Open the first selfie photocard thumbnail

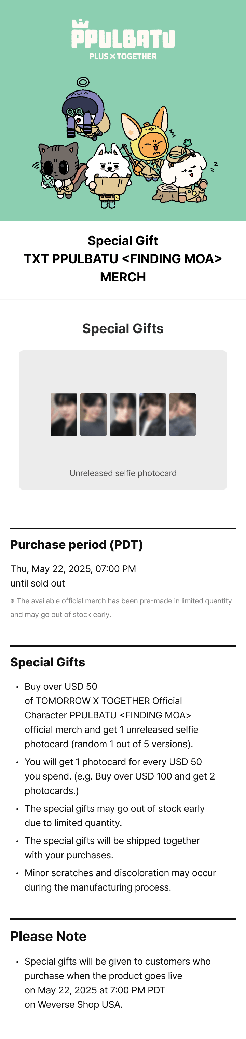click(x=64, y=414)
